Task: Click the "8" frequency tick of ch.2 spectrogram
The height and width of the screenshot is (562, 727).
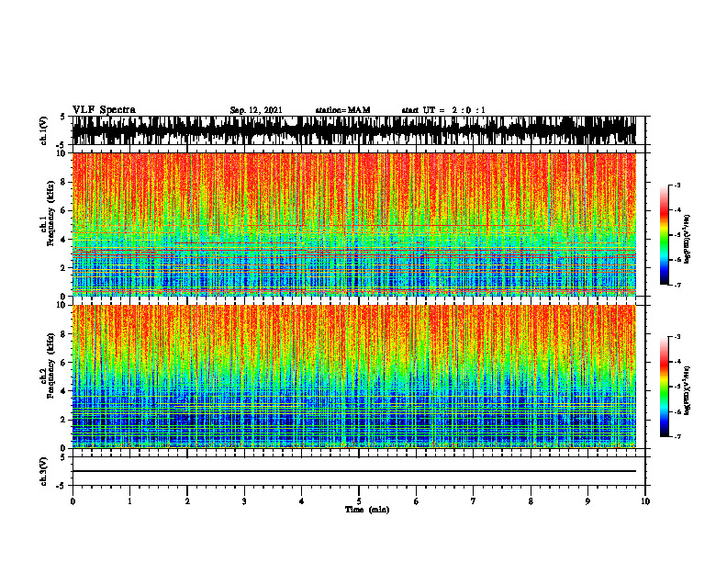Action: [65, 334]
